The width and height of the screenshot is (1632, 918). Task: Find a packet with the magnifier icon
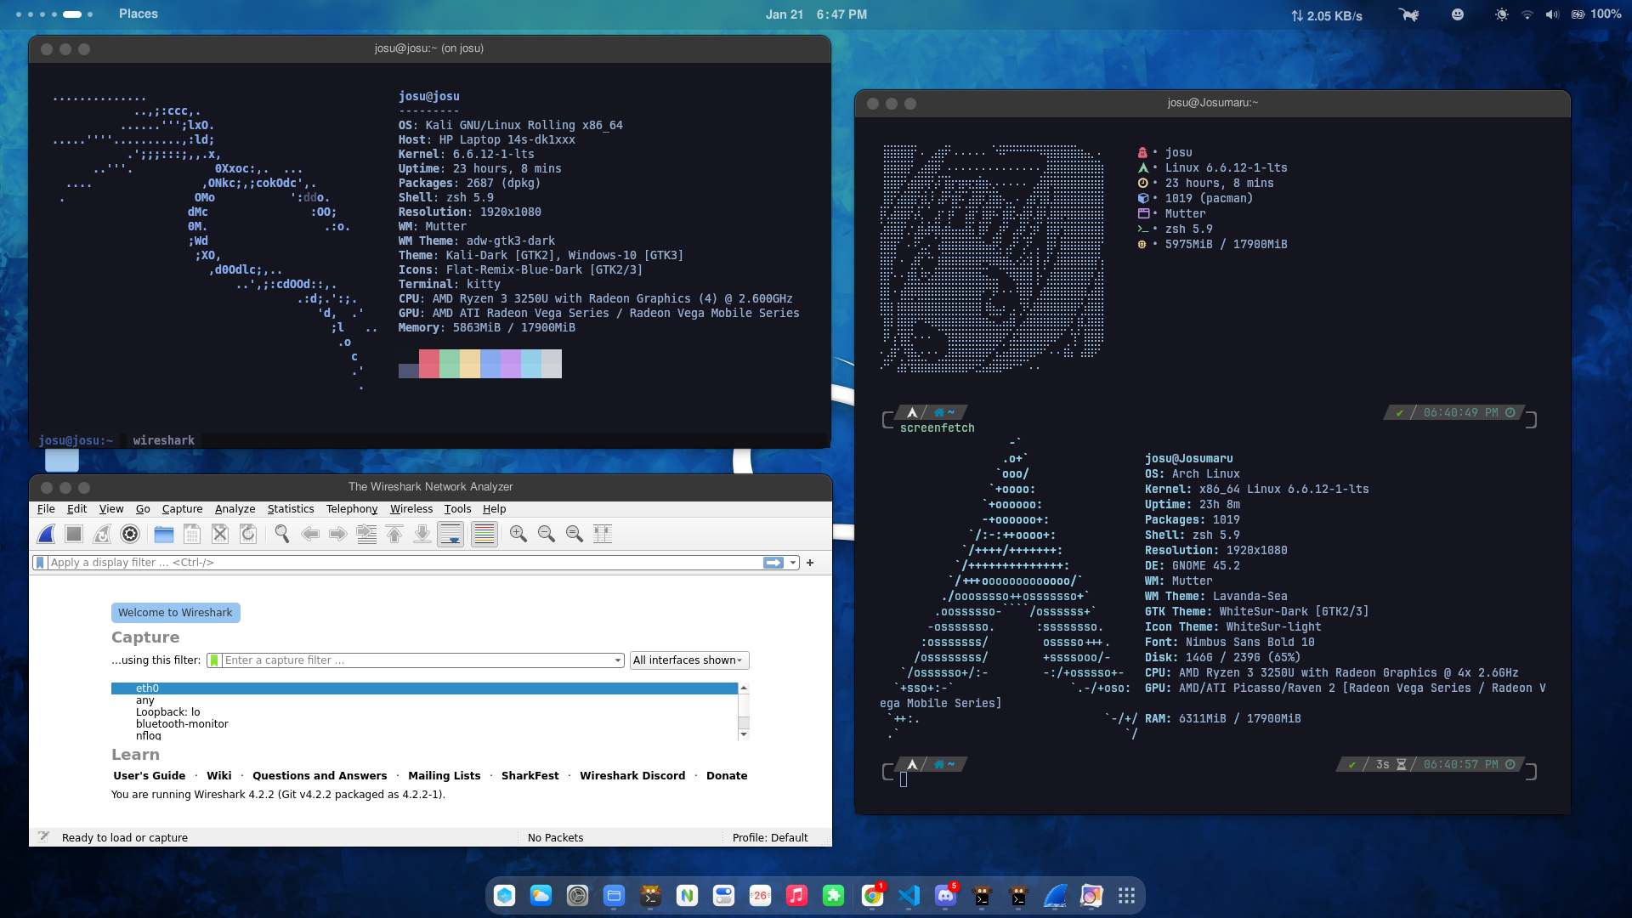pos(282,534)
